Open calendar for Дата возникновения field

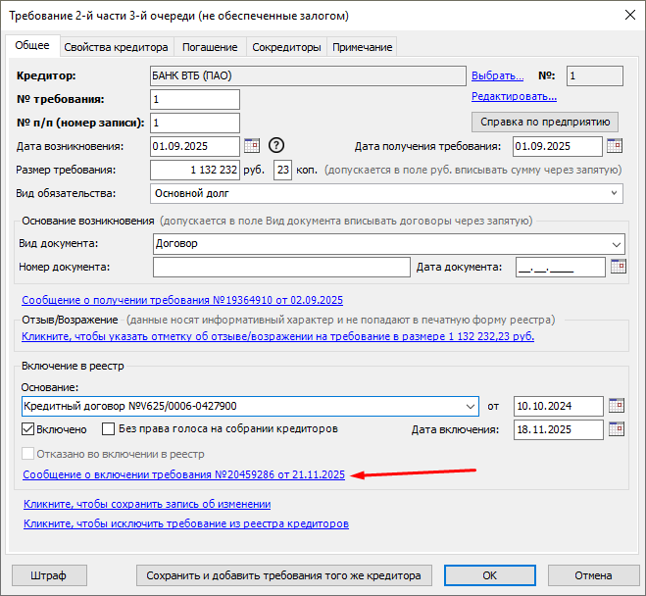pos(252,146)
